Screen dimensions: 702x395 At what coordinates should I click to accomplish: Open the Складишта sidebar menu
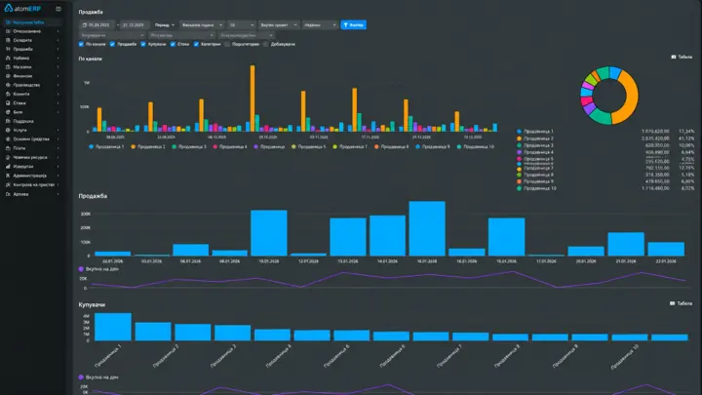pos(31,40)
